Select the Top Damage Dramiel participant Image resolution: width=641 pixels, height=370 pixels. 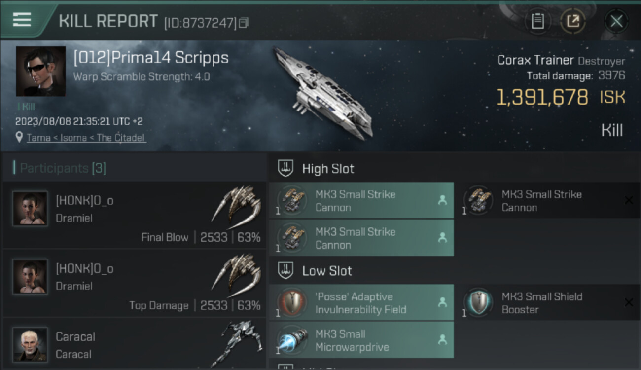(x=134, y=283)
